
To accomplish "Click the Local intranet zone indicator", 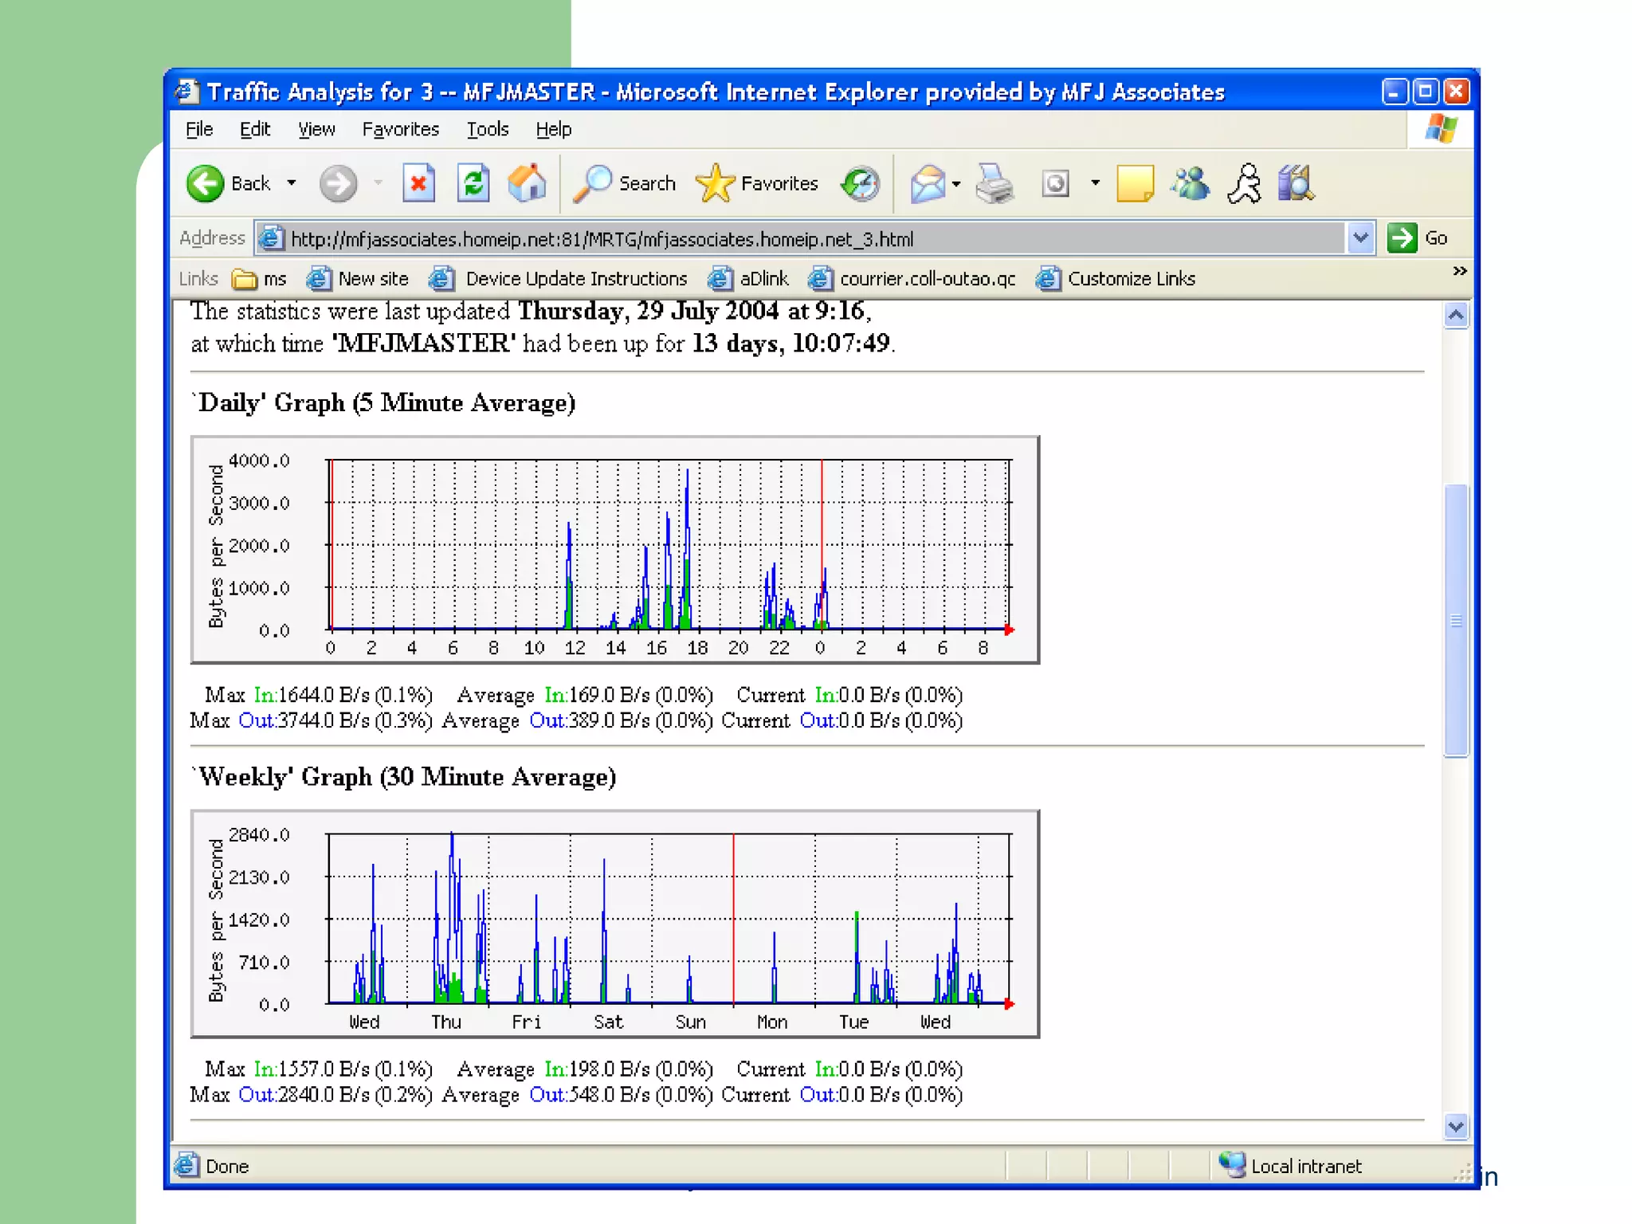I will point(1291,1166).
